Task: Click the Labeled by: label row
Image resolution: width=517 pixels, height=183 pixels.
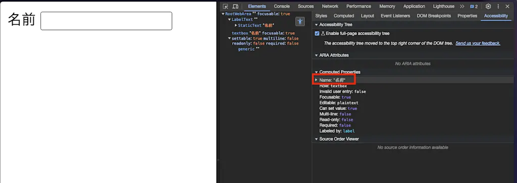Action: [x=337, y=131]
